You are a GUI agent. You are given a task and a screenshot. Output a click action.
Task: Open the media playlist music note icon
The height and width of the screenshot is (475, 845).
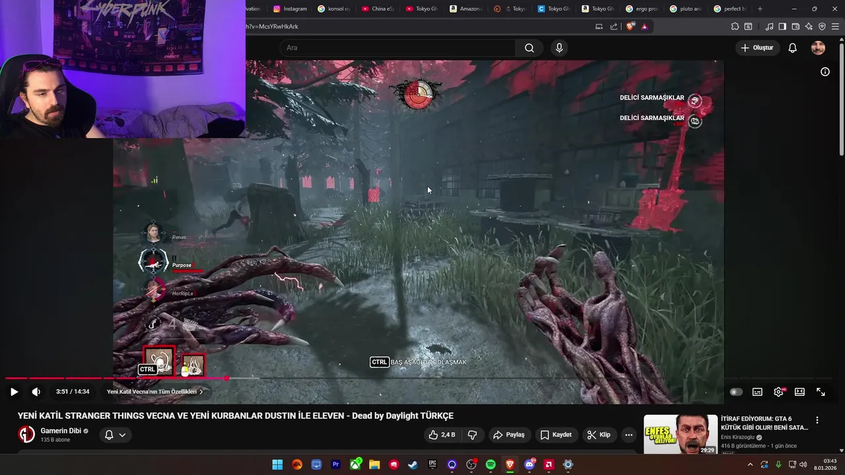tap(769, 26)
